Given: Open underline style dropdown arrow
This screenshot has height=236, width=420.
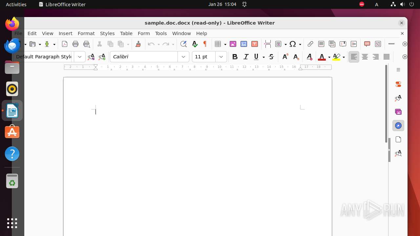Looking at the screenshot, I should 263,57.
